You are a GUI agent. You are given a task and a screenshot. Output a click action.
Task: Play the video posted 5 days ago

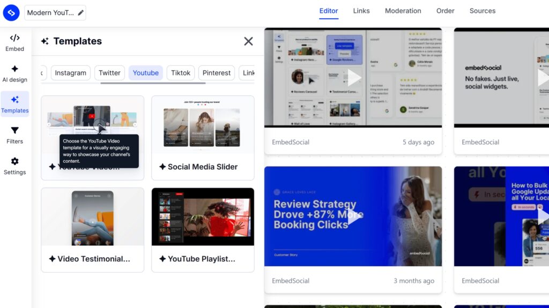tap(354, 78)
